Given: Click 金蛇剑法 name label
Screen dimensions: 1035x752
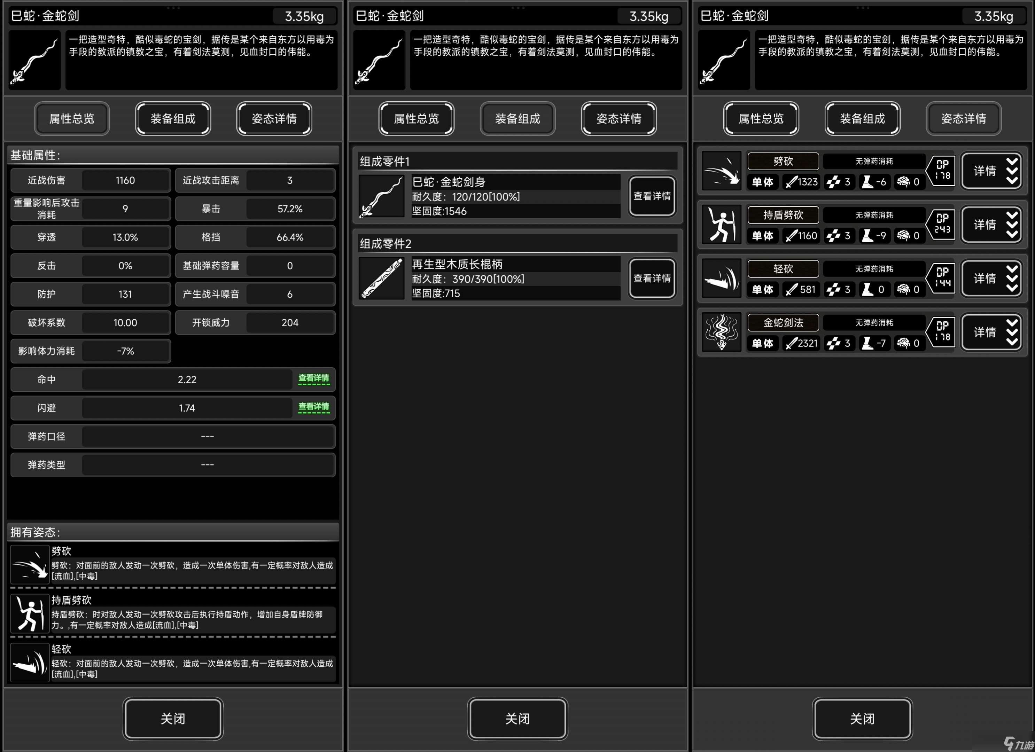Looking at the screenshot, I should (783, 323).
